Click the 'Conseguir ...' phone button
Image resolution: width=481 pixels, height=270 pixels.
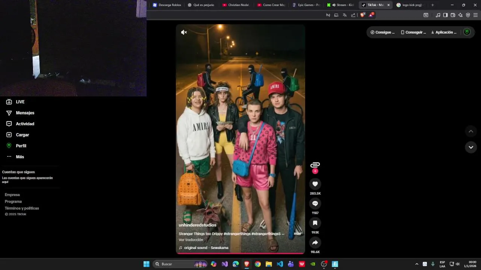tap(413, 32)
